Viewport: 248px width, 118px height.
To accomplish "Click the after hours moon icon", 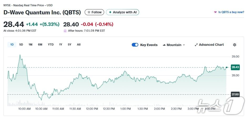I will (x=65, y=31).
